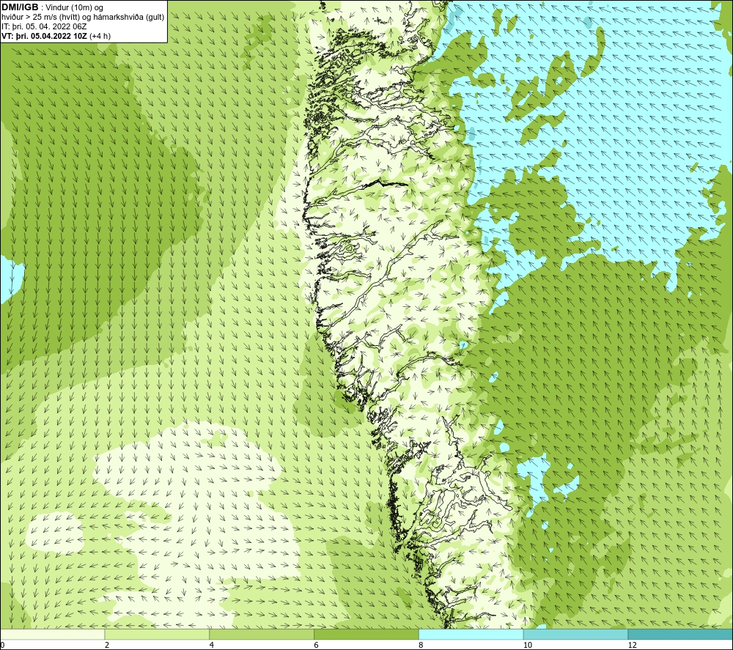
Task: Select the teal swatch above 12 m/s
Action: 680,634
